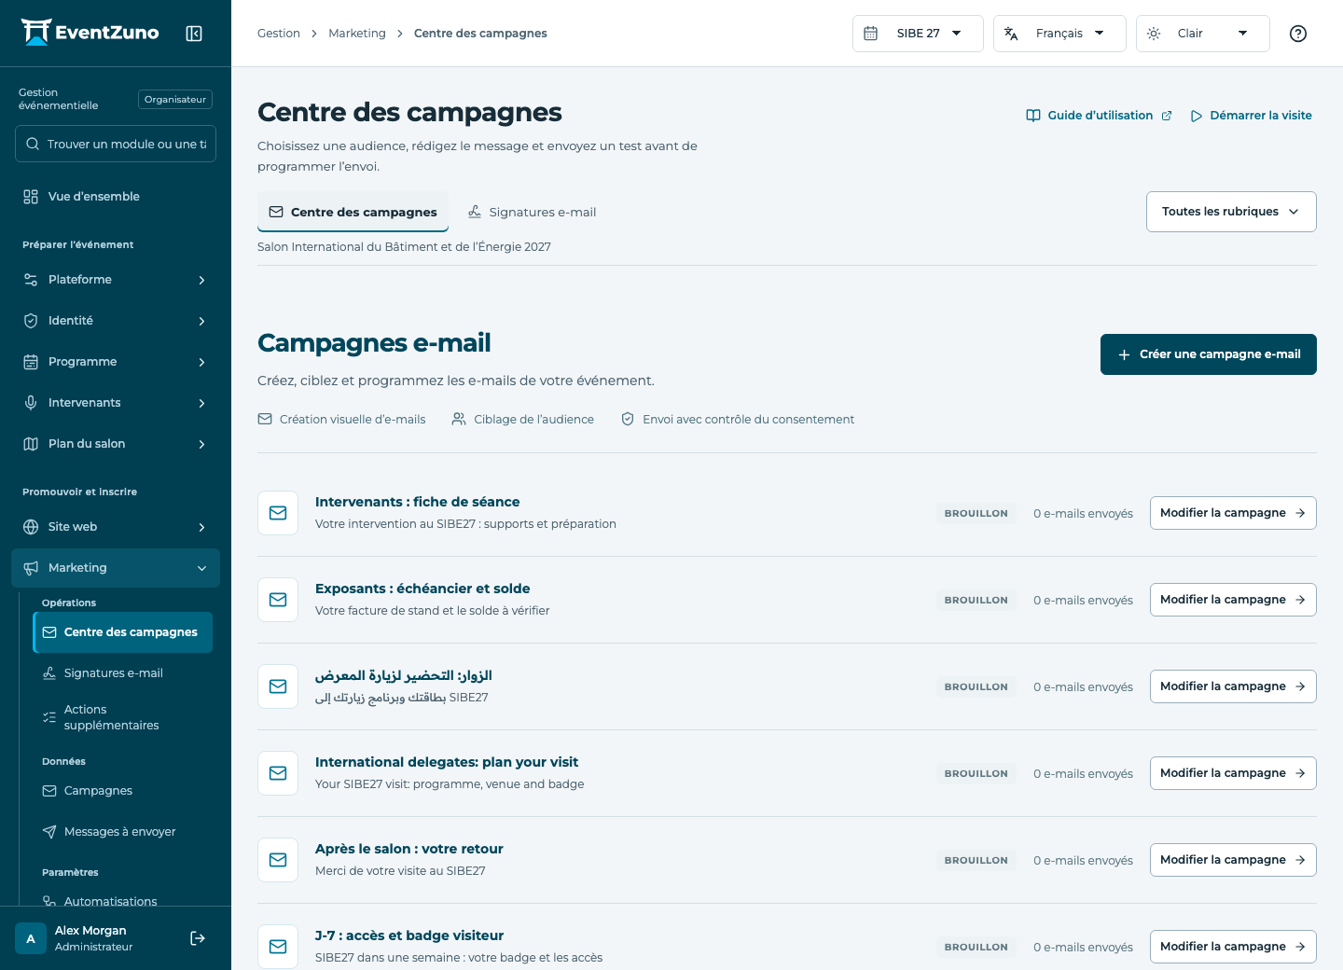Expand the Programme menu
Viewport: 1343px width, 970px height.
click(116, 362)
